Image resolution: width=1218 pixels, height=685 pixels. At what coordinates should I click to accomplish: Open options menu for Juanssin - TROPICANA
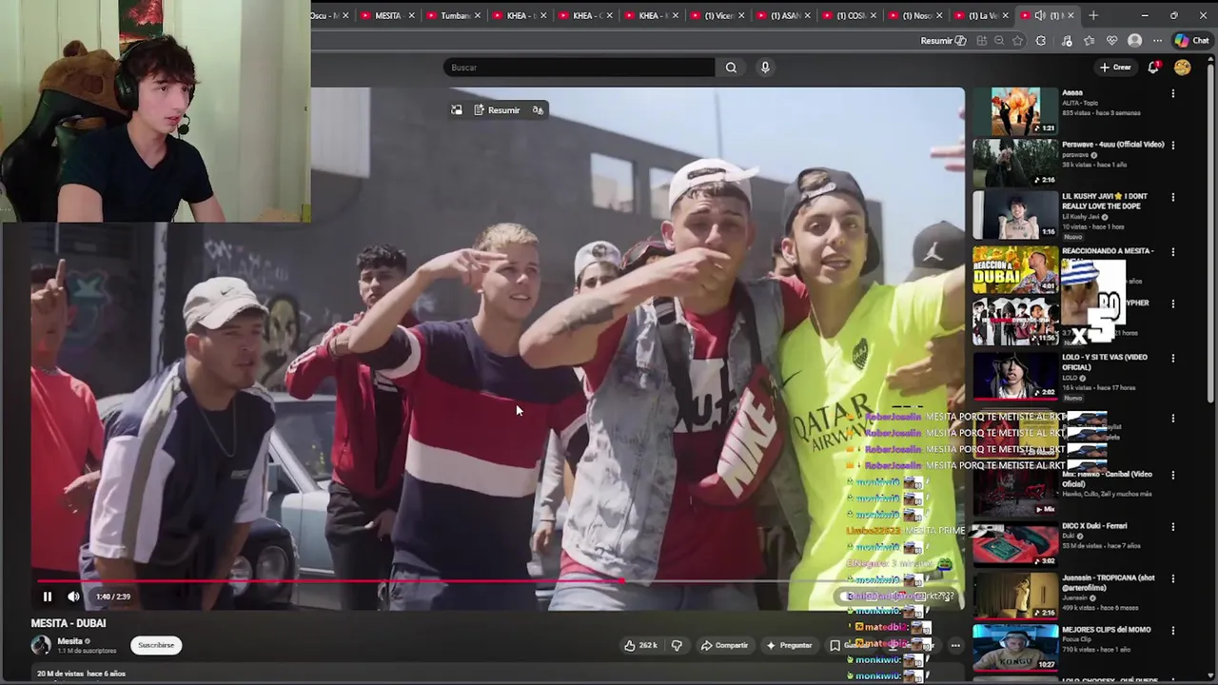[1172, 578]
